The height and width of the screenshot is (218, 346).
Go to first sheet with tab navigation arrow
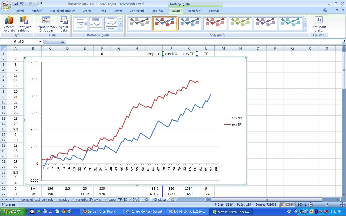(x=3, y=199)
